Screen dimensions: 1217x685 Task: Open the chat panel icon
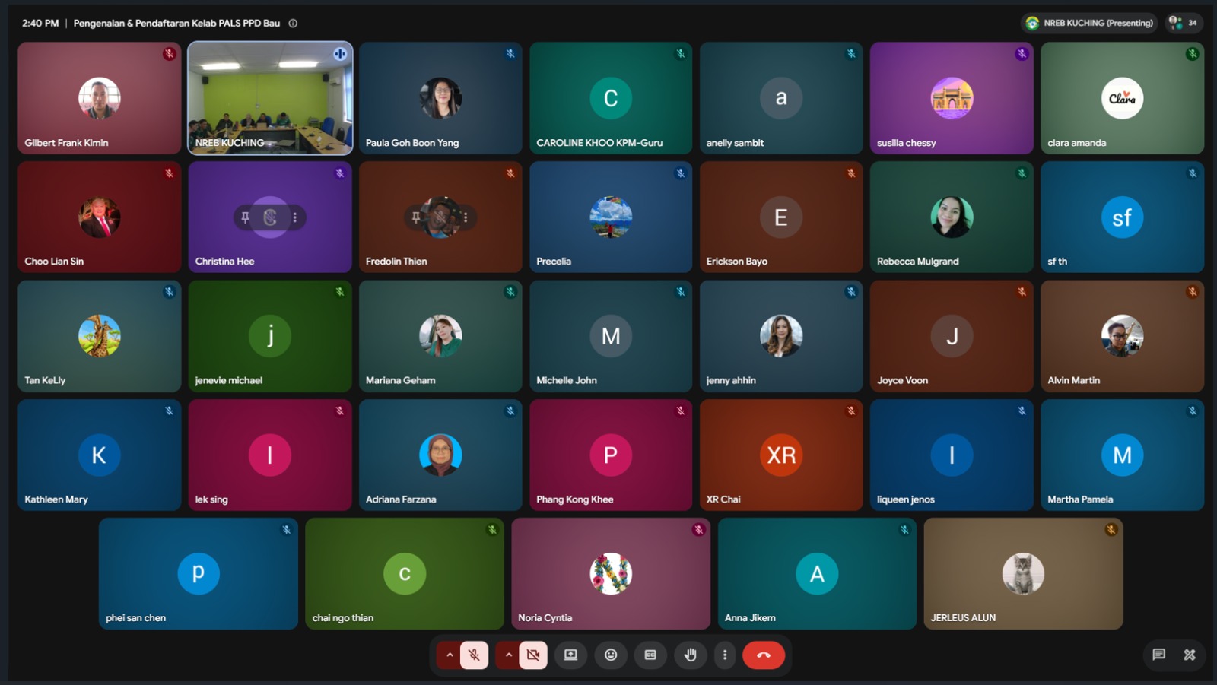pos(1158,655)
